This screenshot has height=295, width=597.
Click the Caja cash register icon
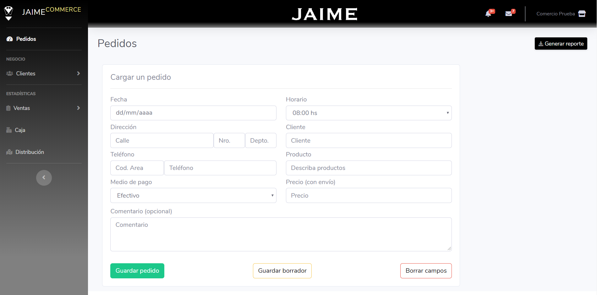9,130
